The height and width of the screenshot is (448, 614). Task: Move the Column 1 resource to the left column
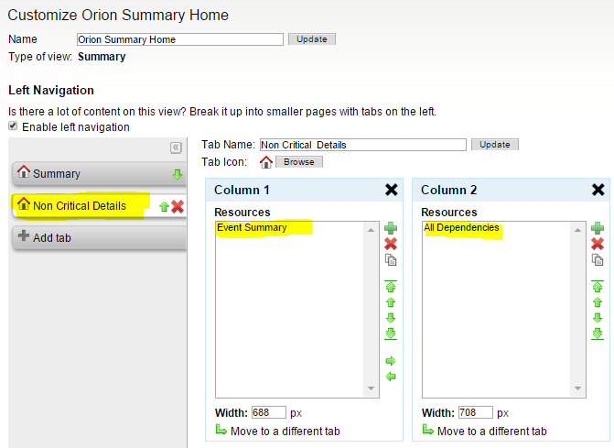tap(391, 377)
